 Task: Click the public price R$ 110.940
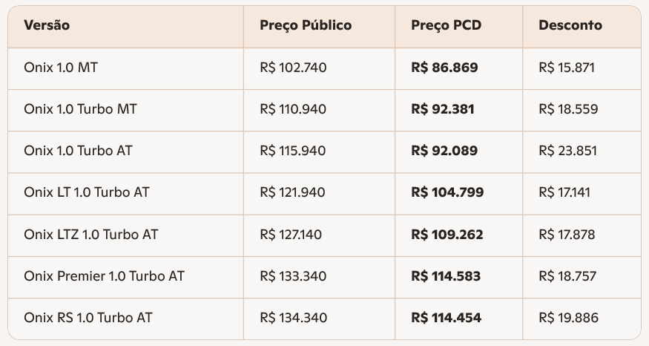point(293,109)
